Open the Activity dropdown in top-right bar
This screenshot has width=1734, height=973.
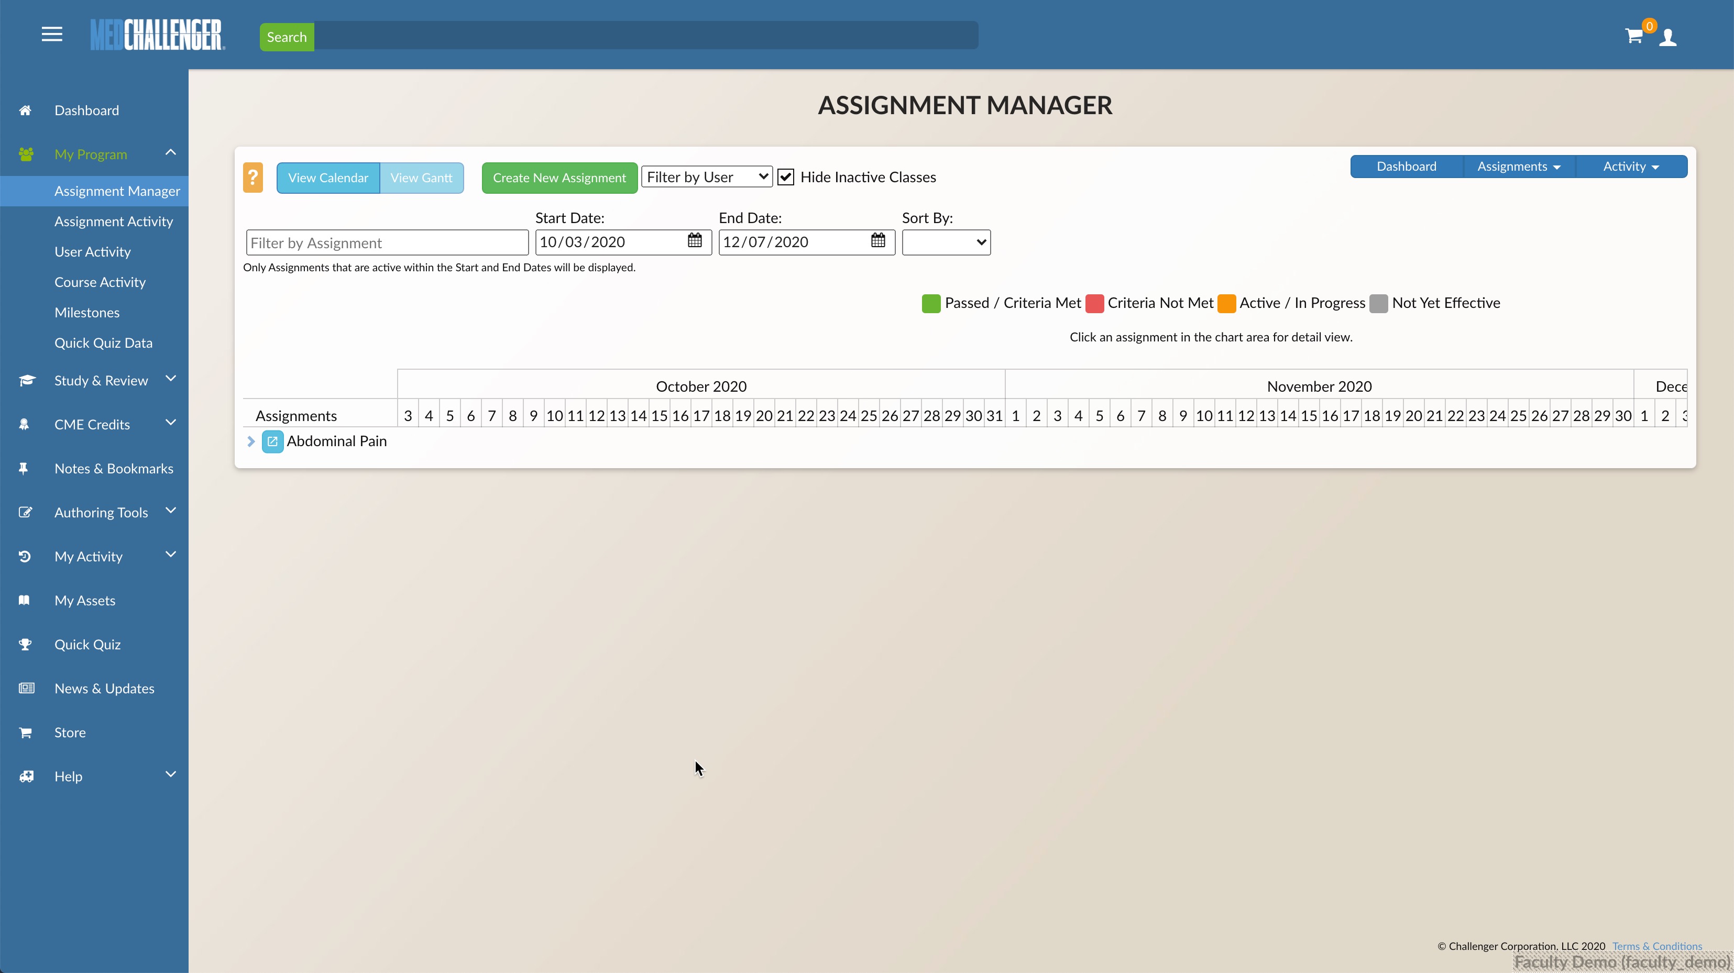pyautogui.click(x=1631, y=166)
